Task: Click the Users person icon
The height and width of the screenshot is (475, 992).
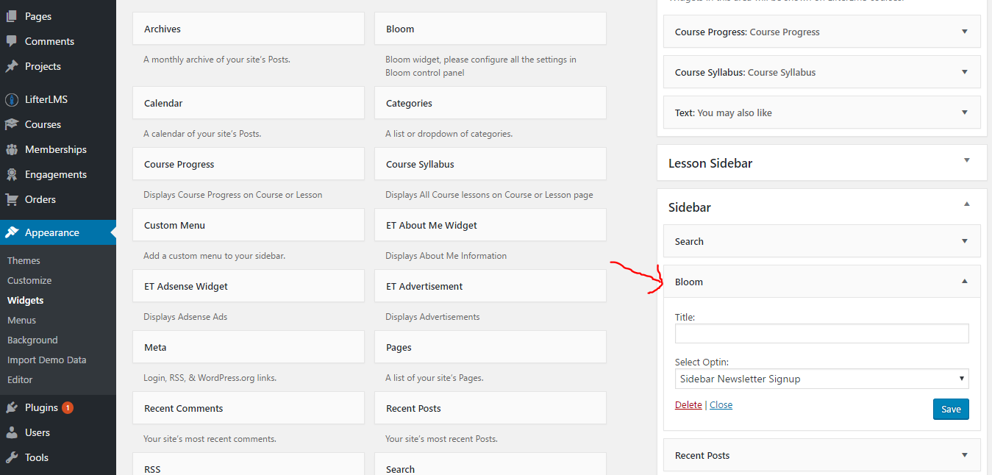Action: click(12, 432)
